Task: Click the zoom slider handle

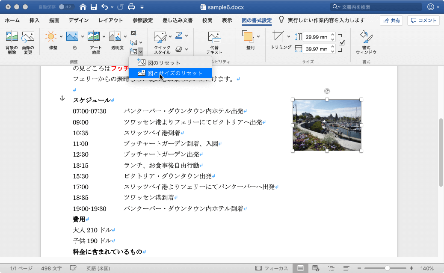Action: [387, 268]
